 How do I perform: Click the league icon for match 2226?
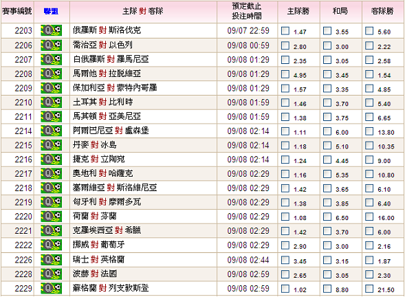tap(51, 260)
